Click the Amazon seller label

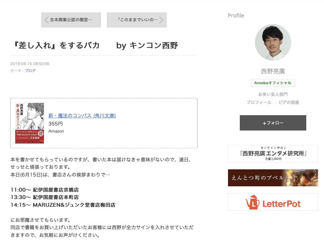pyautogui.click(x=56, y=131)
